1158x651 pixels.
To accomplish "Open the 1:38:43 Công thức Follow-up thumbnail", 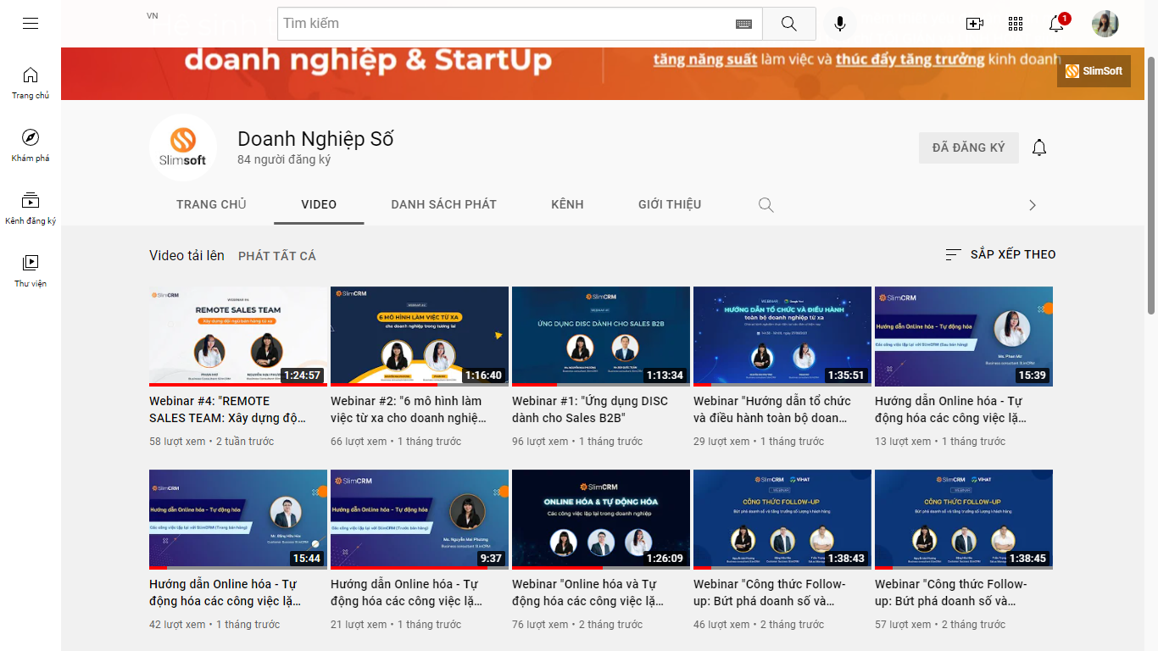I will click(782, 520).
